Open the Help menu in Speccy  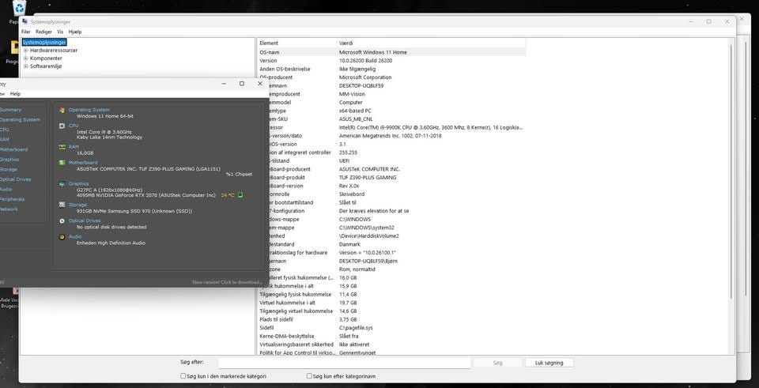(16, 94)
